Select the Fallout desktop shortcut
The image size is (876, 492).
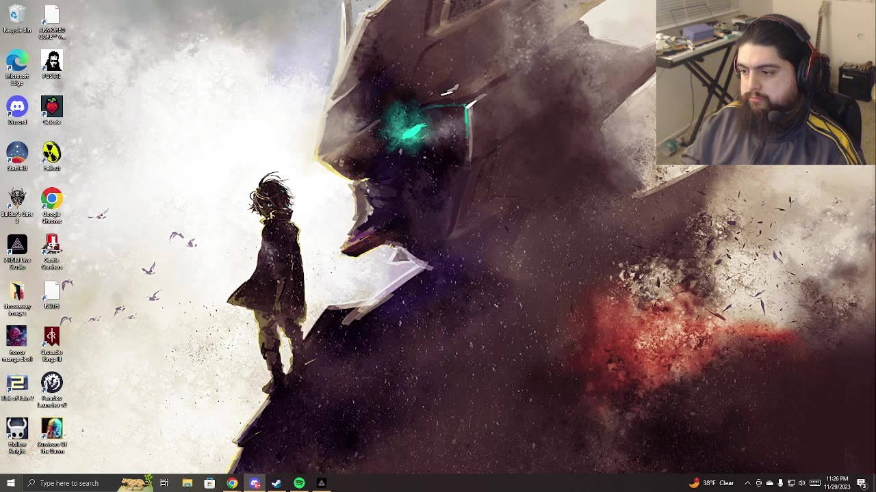point(52,156)
